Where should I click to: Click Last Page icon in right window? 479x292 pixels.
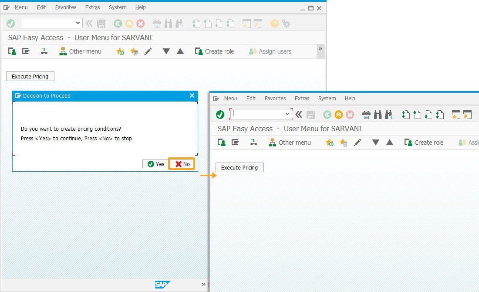[x=440, y=115]
